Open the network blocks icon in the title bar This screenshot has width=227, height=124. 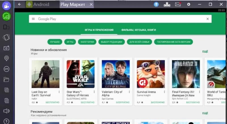click(x=167, y=5)
